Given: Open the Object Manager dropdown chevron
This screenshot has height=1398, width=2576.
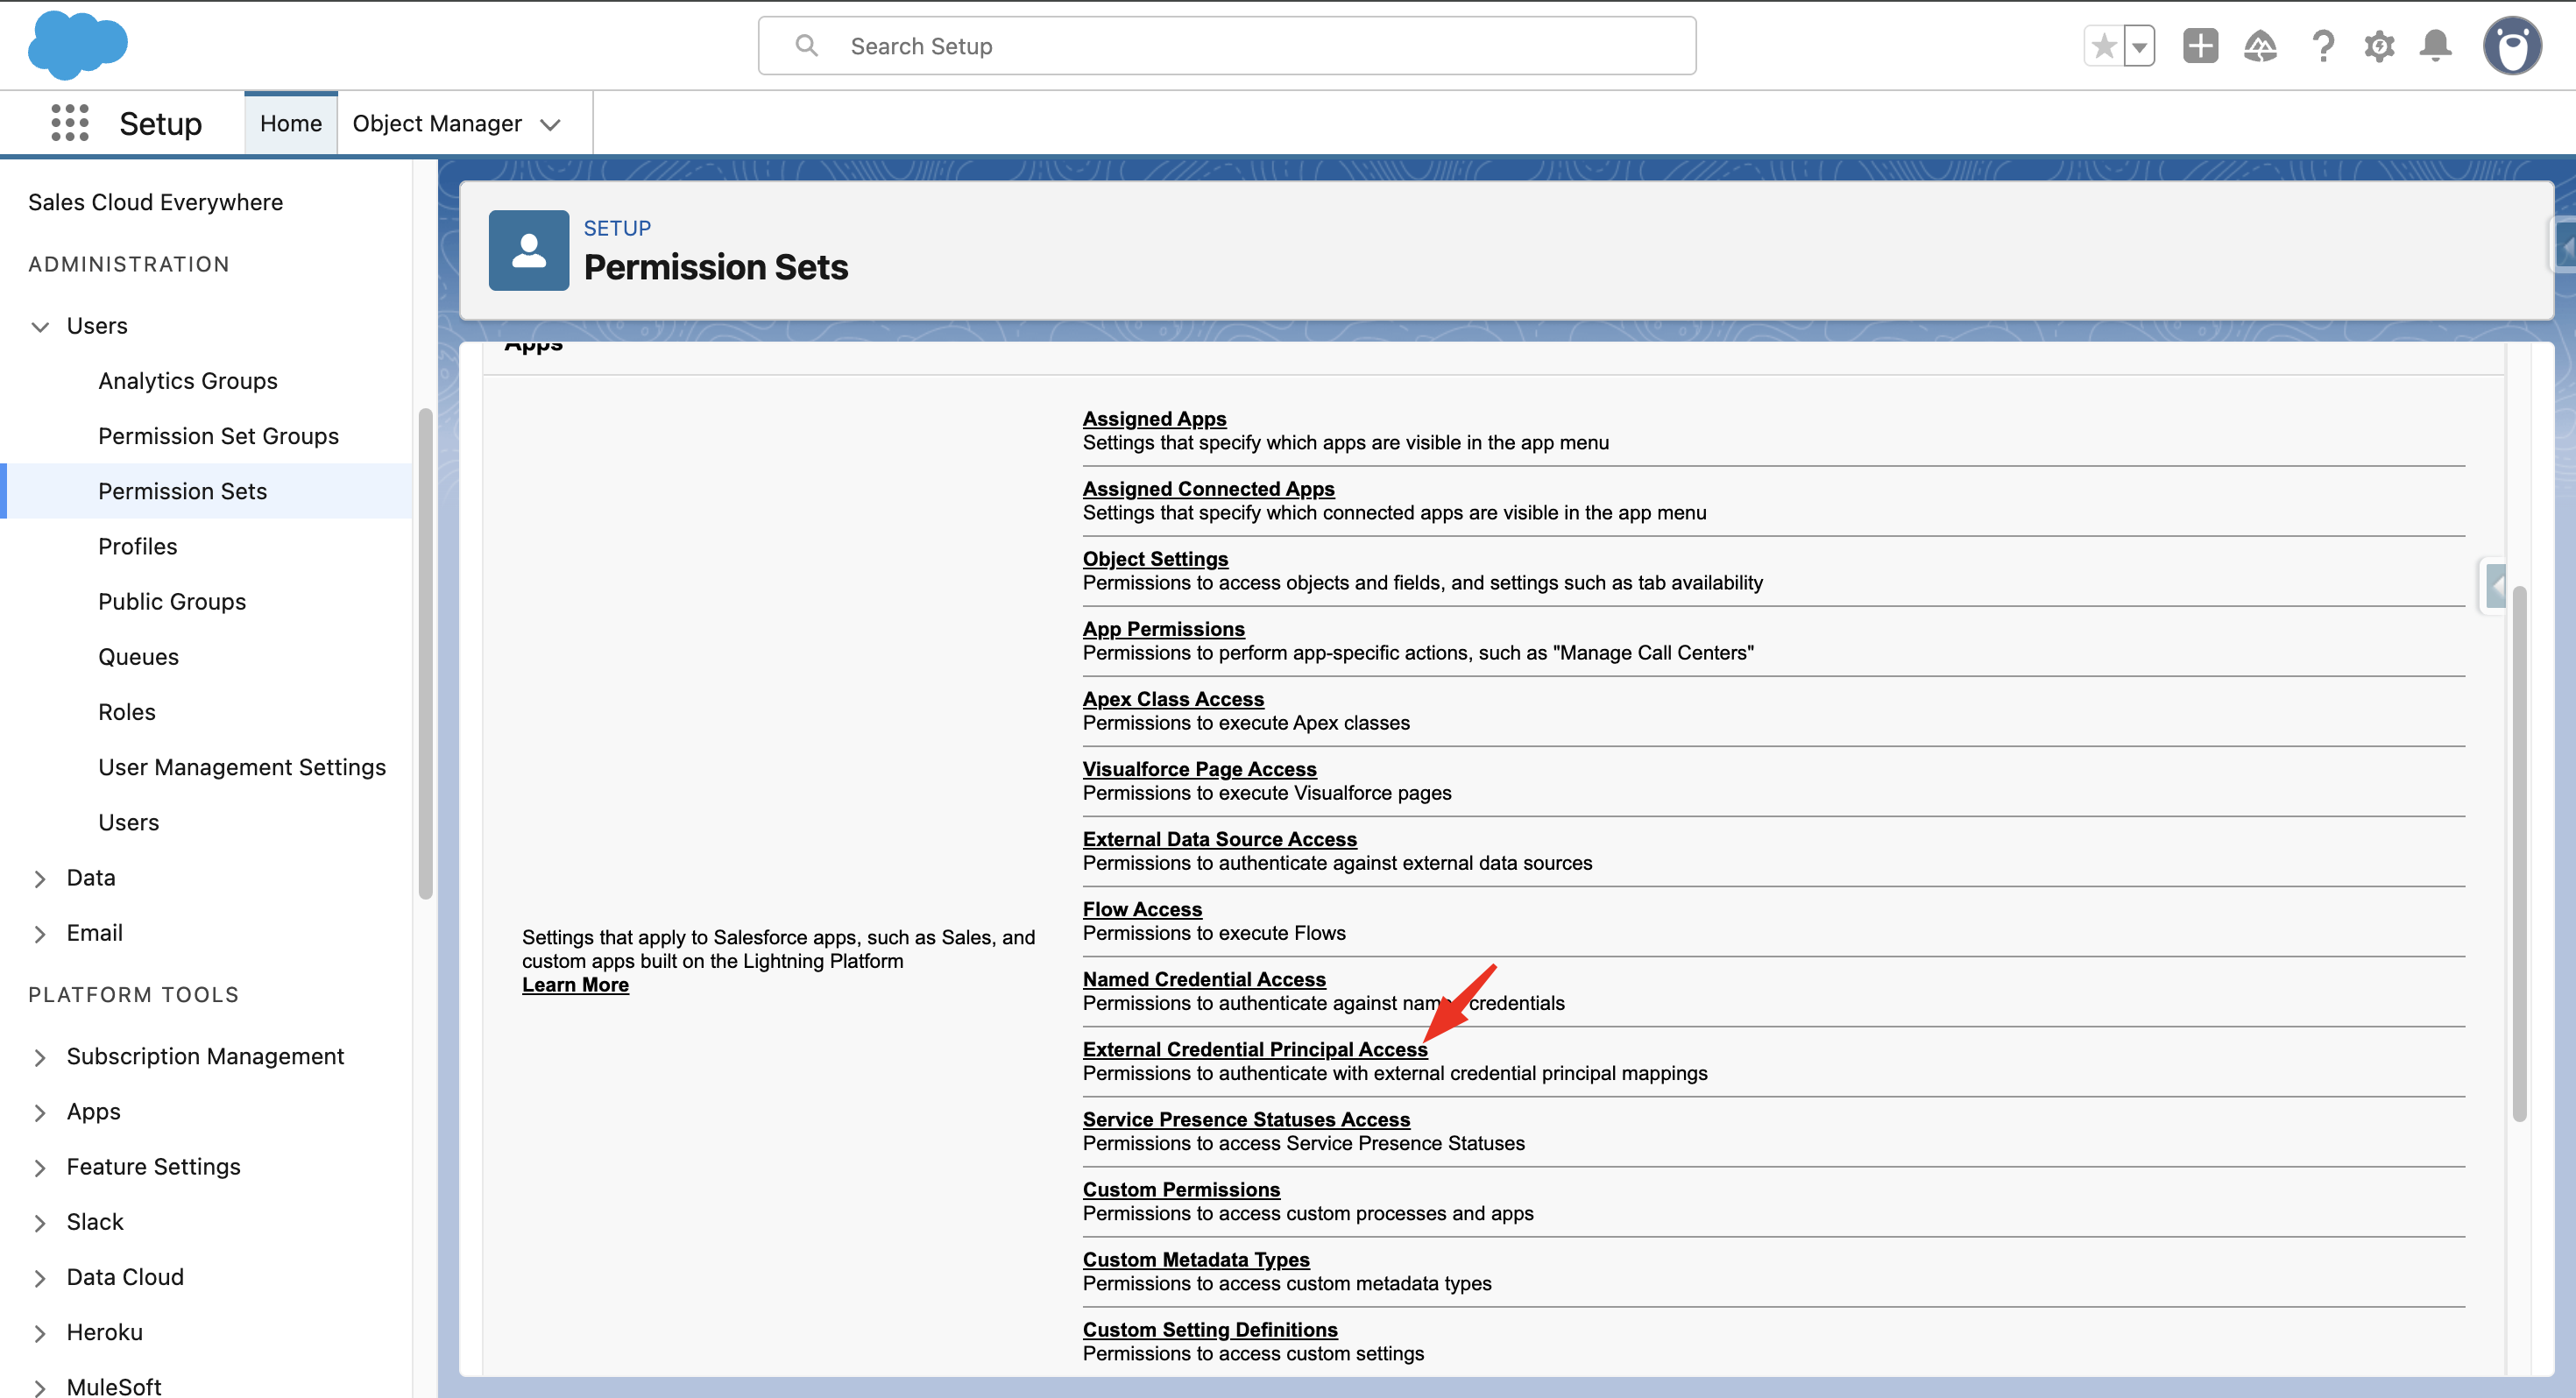Looking at the screenshot, I should [x=550, y=124].
